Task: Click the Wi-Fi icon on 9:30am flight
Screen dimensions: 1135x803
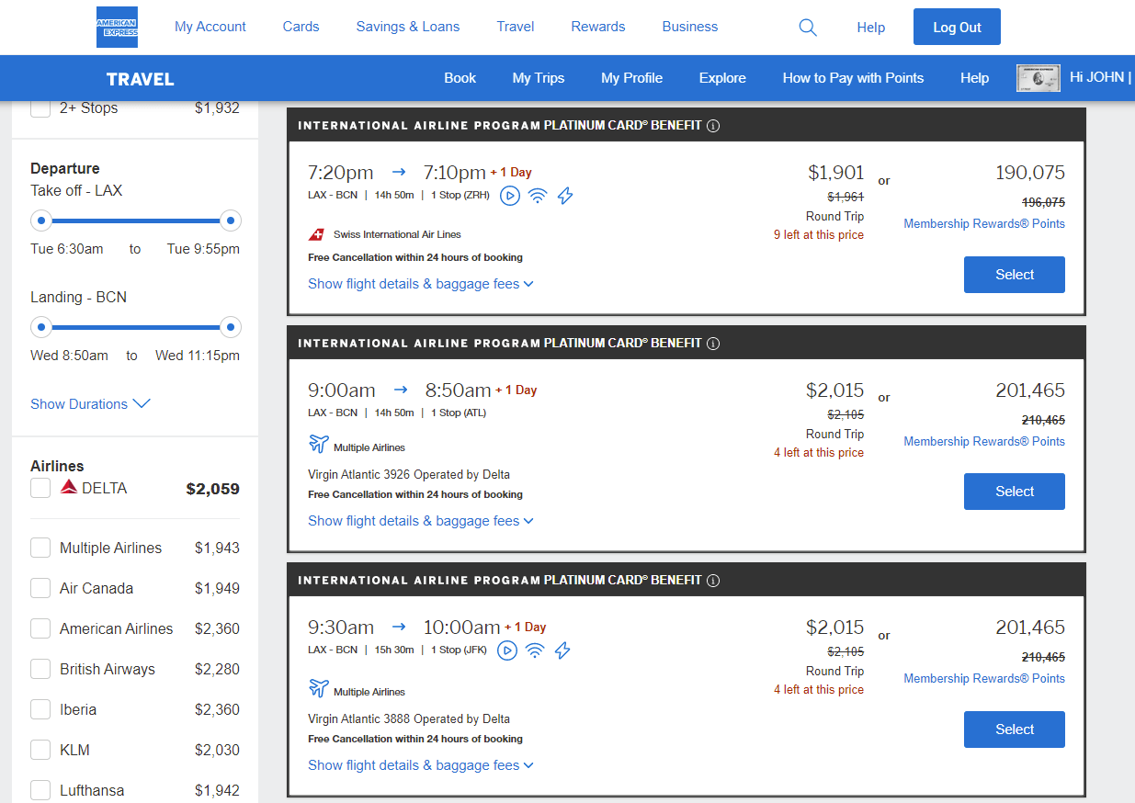Action: (535, 650)
